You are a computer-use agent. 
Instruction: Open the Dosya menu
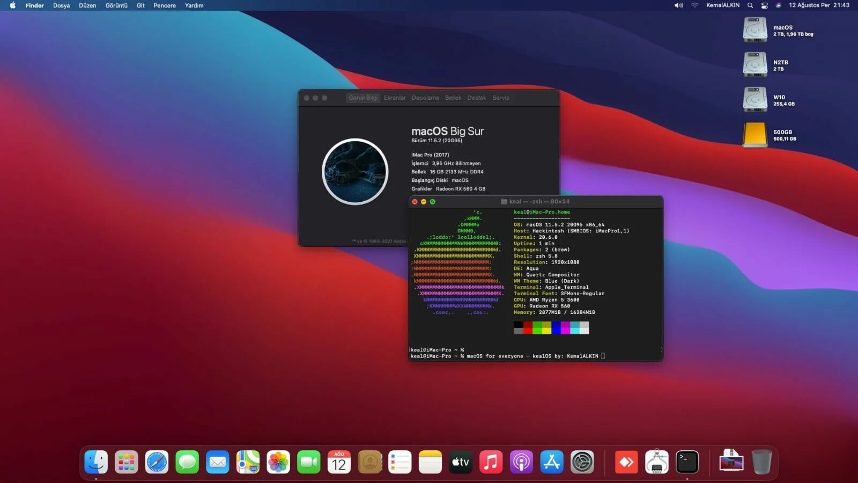point(61,5)
